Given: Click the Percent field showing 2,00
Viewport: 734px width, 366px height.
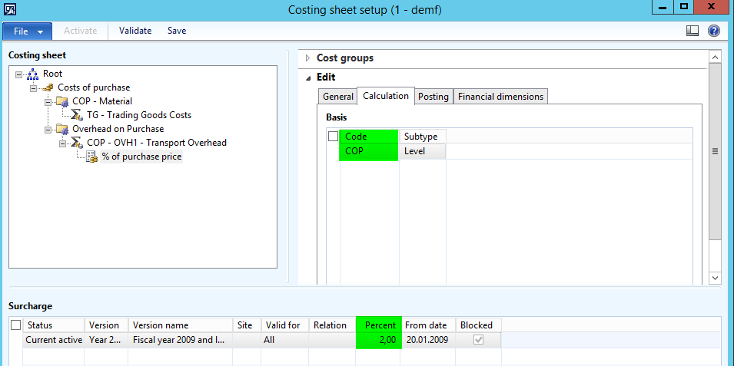Looking at the screenshot, I should coord(378,339).
